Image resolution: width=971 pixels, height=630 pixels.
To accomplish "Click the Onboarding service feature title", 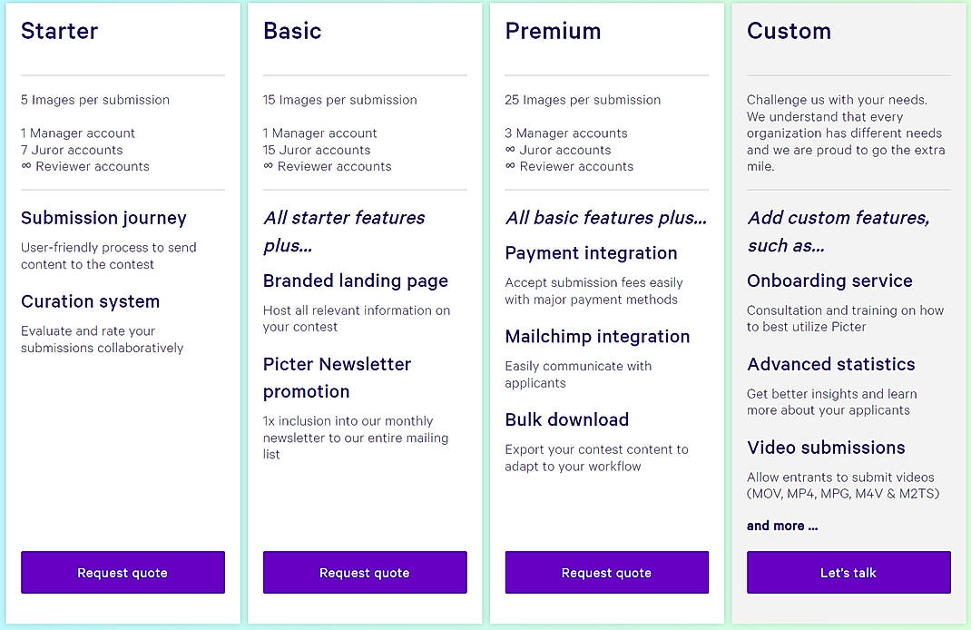I will pos(829,281).
